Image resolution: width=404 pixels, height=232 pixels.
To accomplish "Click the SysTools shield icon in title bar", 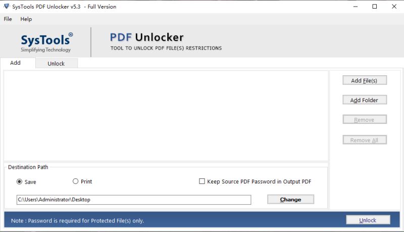I will click(x=7, y=7).
